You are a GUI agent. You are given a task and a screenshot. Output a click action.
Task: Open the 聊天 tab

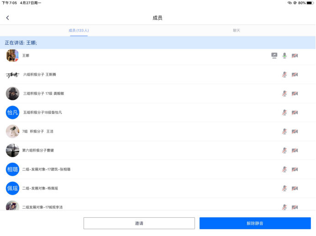(x=237, y=31)
